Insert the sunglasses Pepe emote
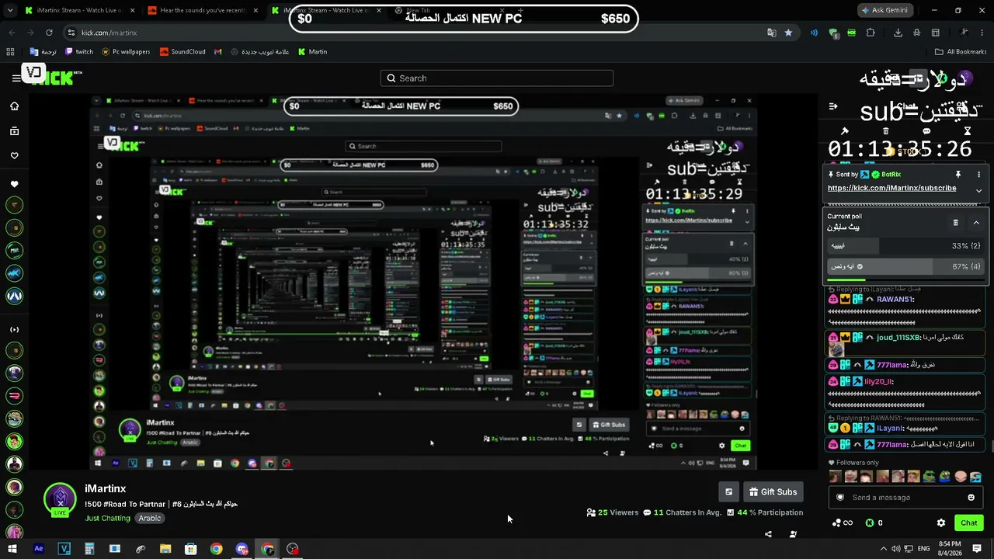The image size is (994, 559). click(x=929, y=477)
